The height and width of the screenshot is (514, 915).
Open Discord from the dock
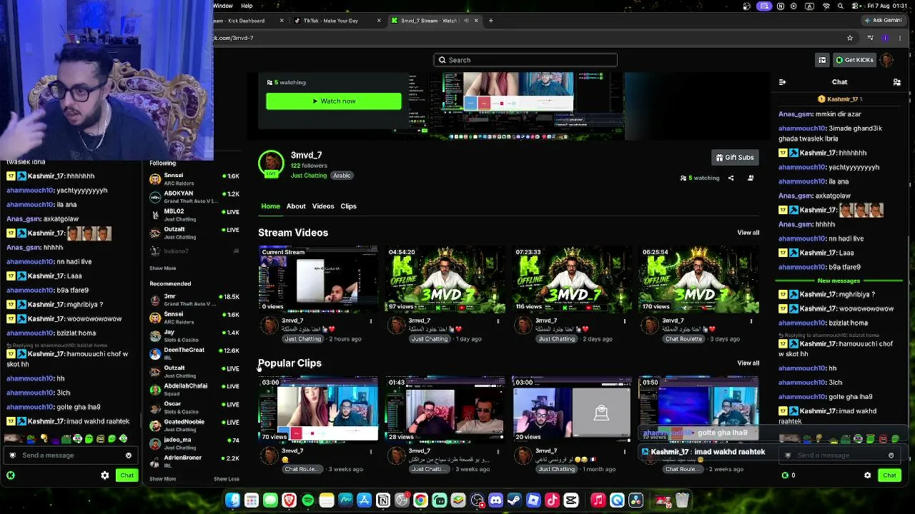coord(495,500)
